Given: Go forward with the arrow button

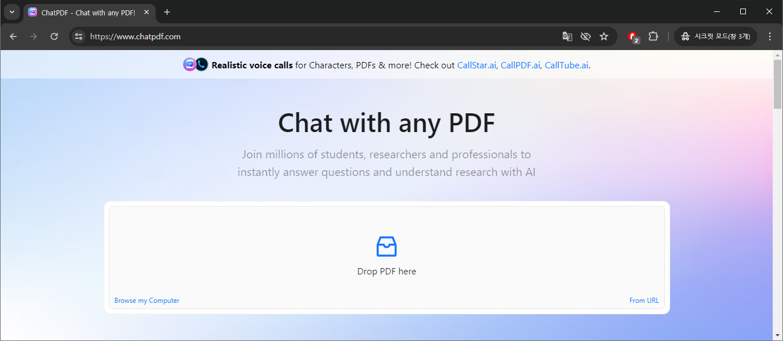Looking at the screenshot, I should [x=34, y=36].
